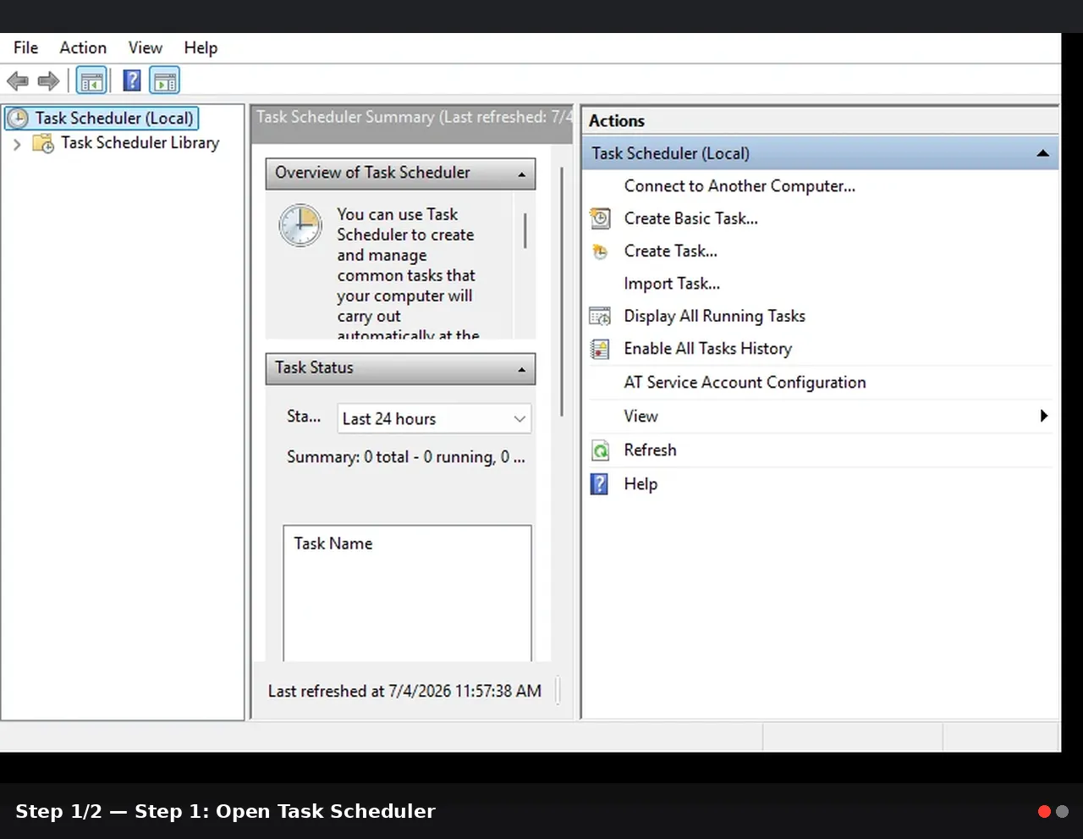Click the summary pane vertical scrollbar
The image size is (1083, 839).
562,292
